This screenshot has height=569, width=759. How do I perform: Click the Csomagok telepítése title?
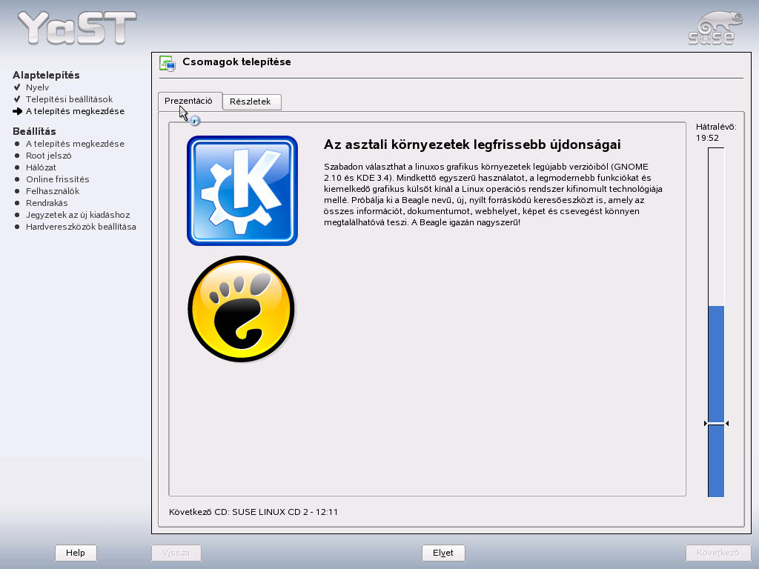[236, 62]
